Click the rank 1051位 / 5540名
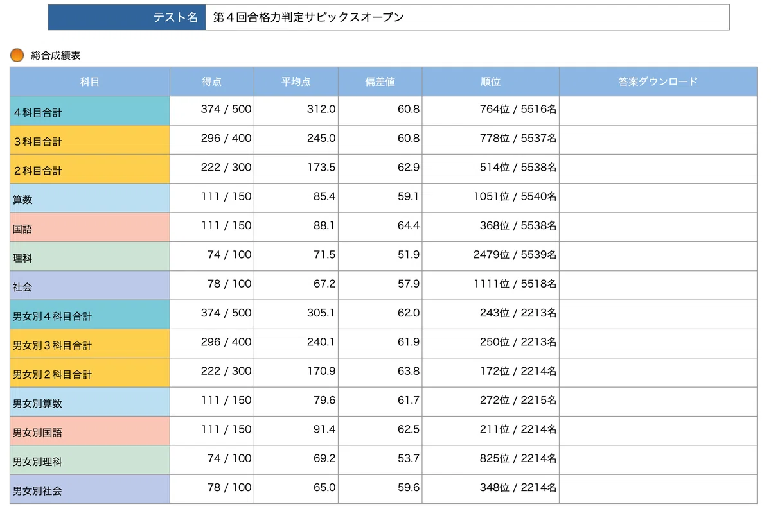 coord(515,196)
